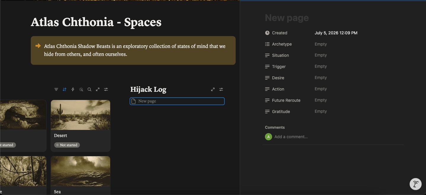Open the help button in bottom corner
Screen dimensions: 426x195
click(416, 184)
